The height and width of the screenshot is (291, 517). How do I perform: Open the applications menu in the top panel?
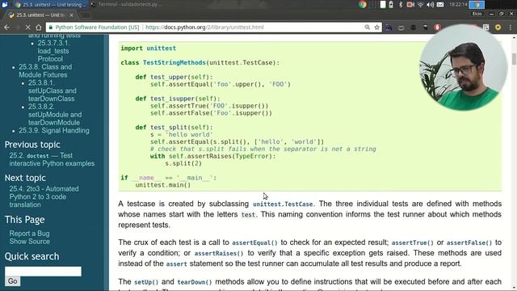(5, 4)
